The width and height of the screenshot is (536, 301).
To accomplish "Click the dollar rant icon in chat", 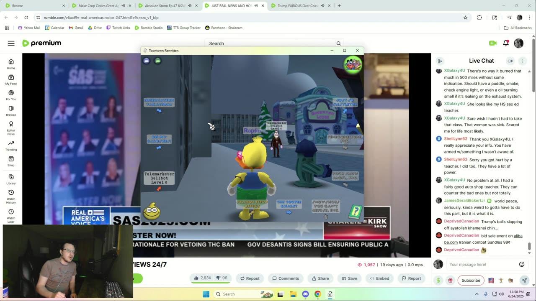I will tap(438, 281).
